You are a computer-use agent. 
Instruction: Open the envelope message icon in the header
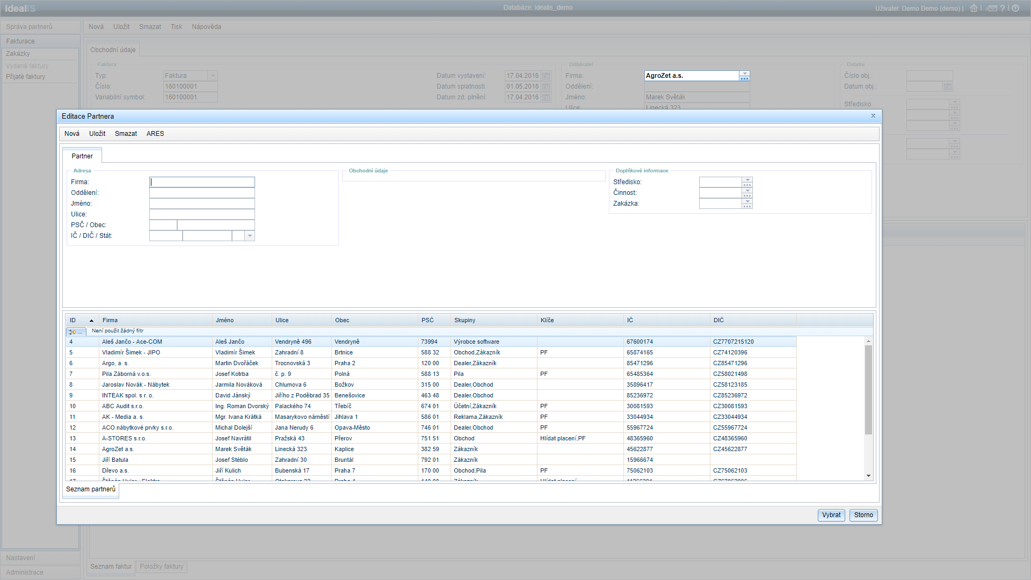992,8
